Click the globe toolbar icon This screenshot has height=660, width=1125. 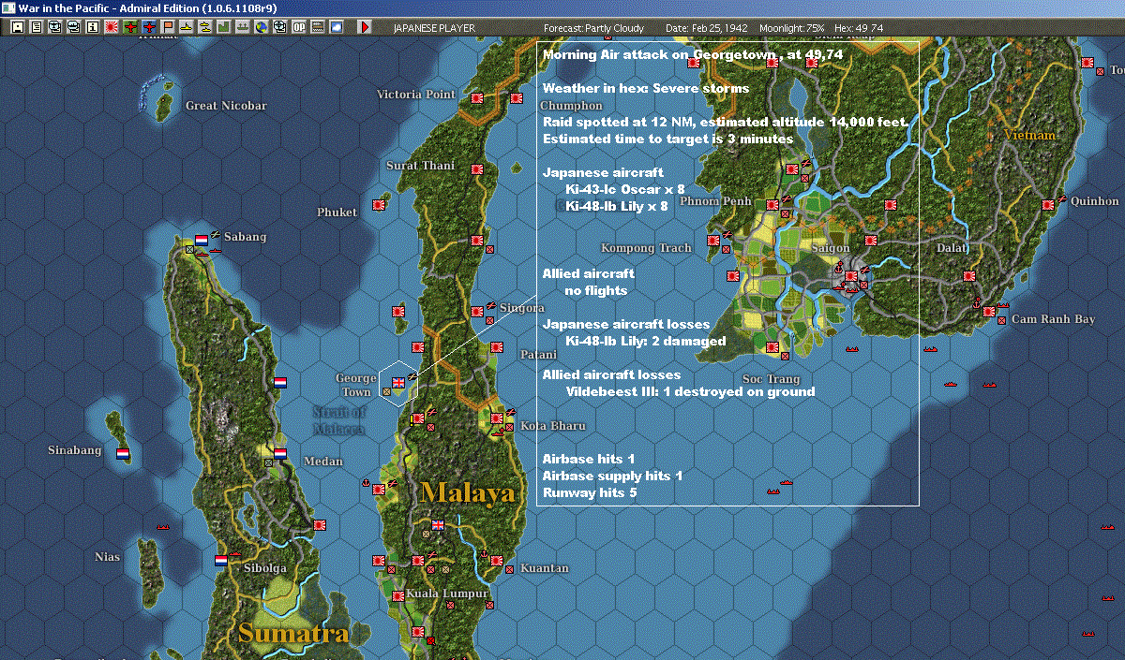(261, 27)
